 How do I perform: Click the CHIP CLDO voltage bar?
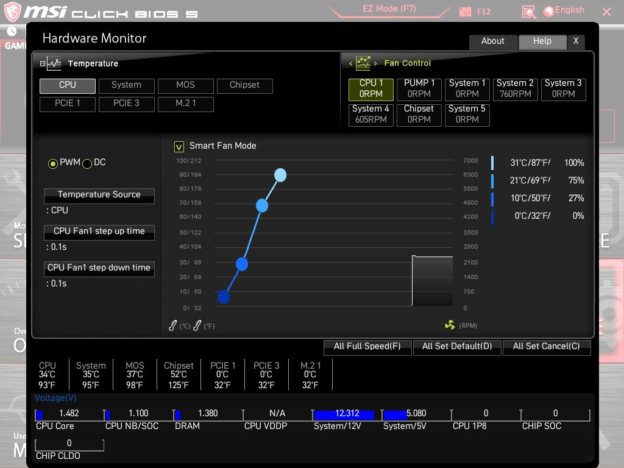click(69, 444)
